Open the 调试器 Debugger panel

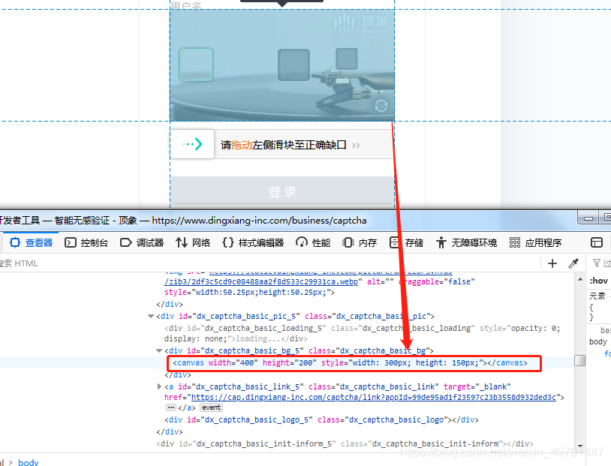click(142, 242)
